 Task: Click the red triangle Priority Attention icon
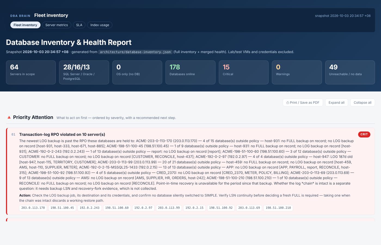(9, 117)
